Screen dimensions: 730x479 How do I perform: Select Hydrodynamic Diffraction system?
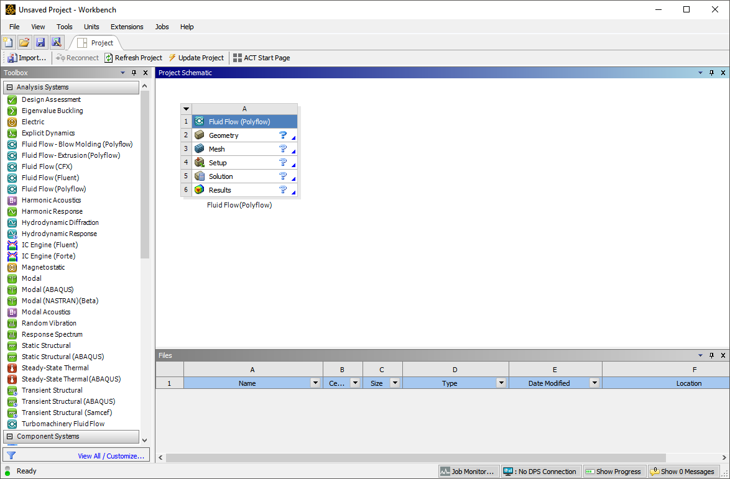60,222
